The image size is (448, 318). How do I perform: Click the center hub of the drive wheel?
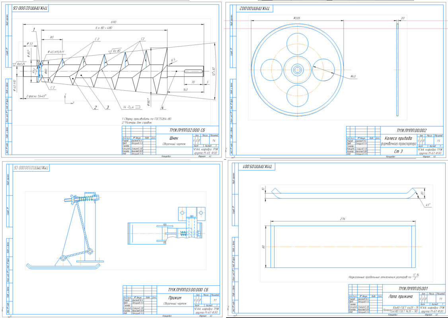pos(297,70)
